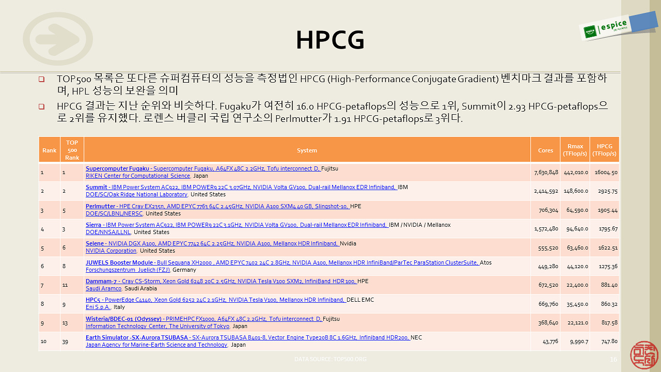Viewport: 661px width, 372px height.
Task: Click the System column header
Action: tap(307, 150)
